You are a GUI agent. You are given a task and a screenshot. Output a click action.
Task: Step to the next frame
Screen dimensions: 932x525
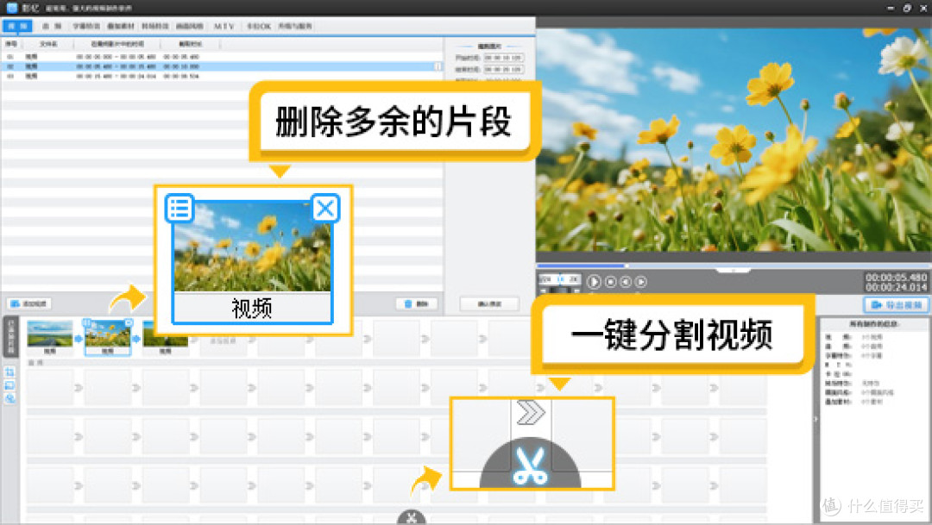click(640, 282)
